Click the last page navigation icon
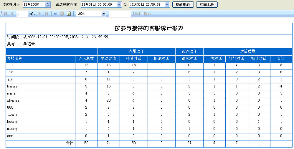This screenshot has width=294, height=149. click(46, 14)
